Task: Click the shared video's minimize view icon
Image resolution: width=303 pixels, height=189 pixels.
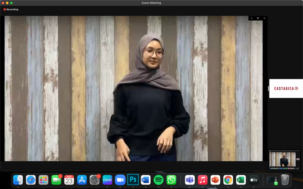Action: [251, 18]
